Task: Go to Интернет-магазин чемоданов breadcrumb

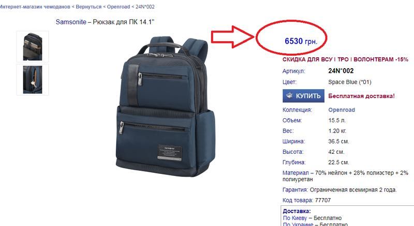Action: coord(35,7)
